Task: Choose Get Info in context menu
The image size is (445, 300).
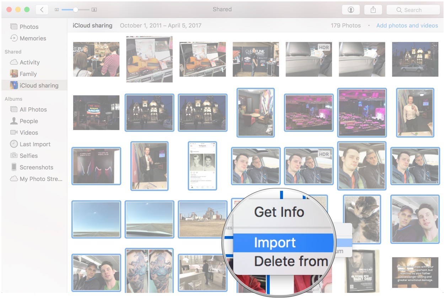Action: pos(279,212)
